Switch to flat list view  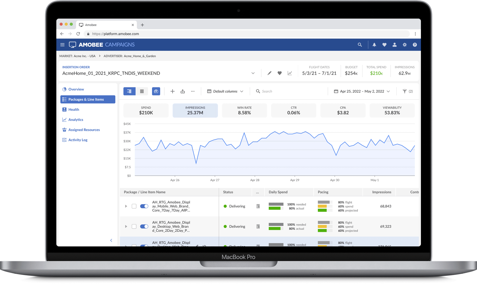(142, 91)
